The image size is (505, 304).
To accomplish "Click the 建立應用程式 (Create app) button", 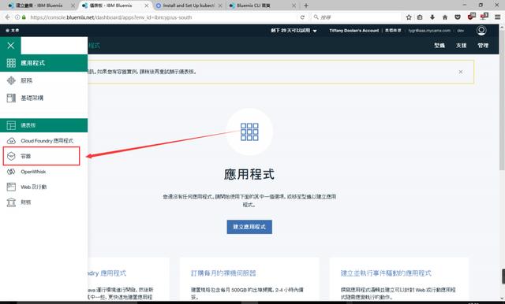I will 249,227.
